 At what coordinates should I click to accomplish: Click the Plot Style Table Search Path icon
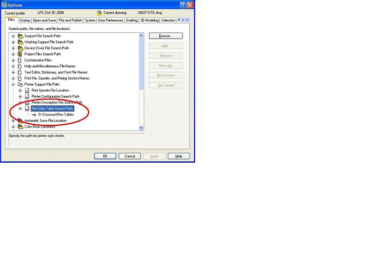pyautogui.click(x=27, y=109)
